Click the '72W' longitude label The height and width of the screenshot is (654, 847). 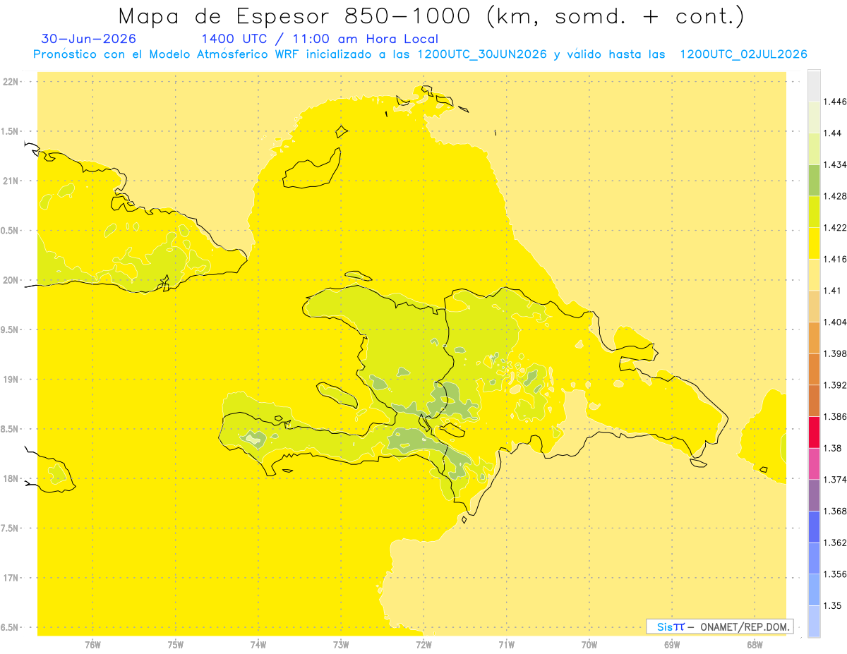pos(423,645)
